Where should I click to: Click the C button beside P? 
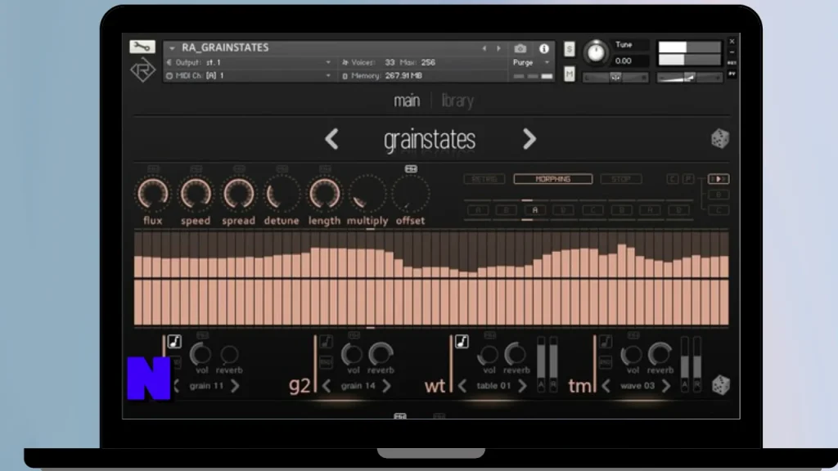point(673,179)
